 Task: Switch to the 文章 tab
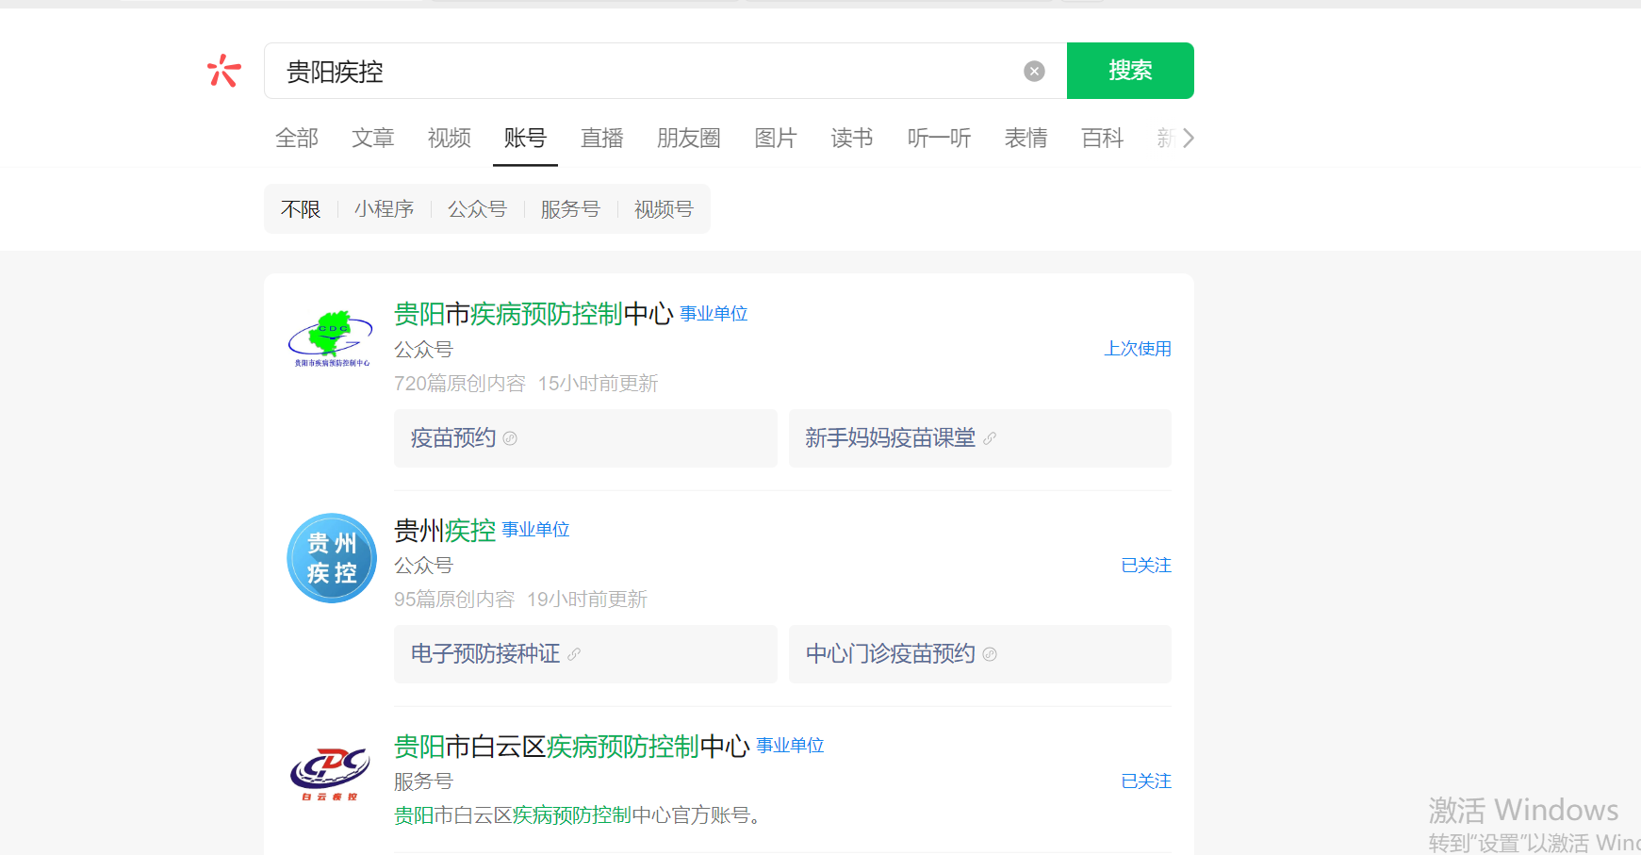click(x=373, y=139)
